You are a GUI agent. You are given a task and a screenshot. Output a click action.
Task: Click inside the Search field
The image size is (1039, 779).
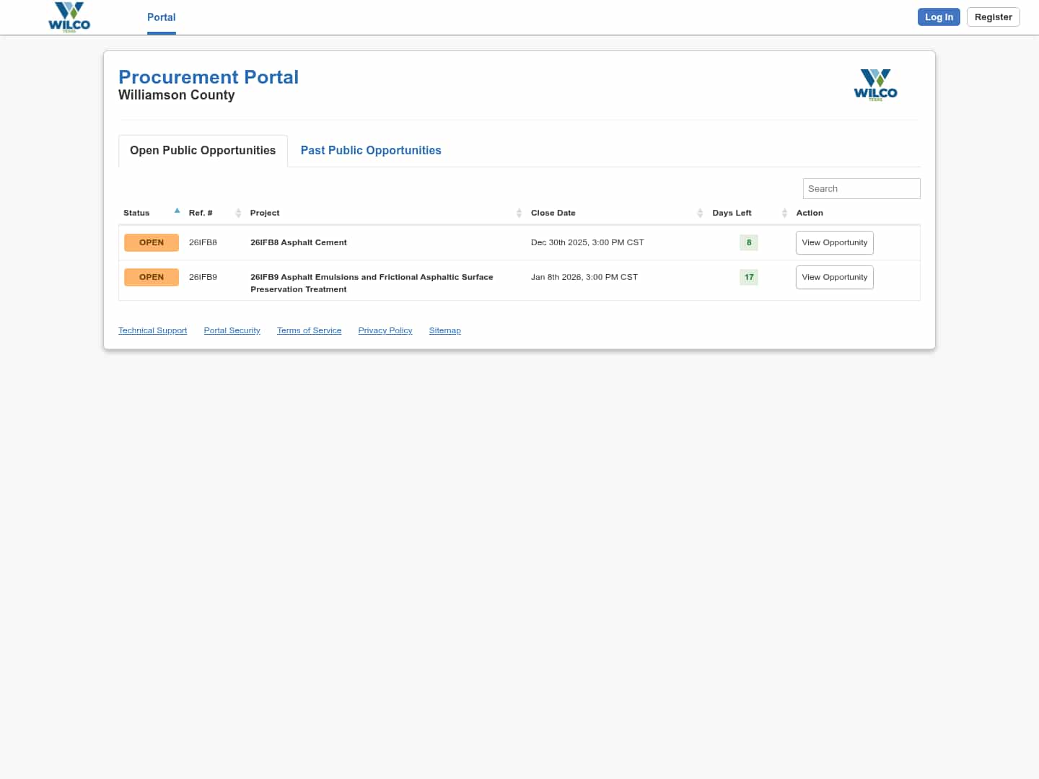coord(861,188)
